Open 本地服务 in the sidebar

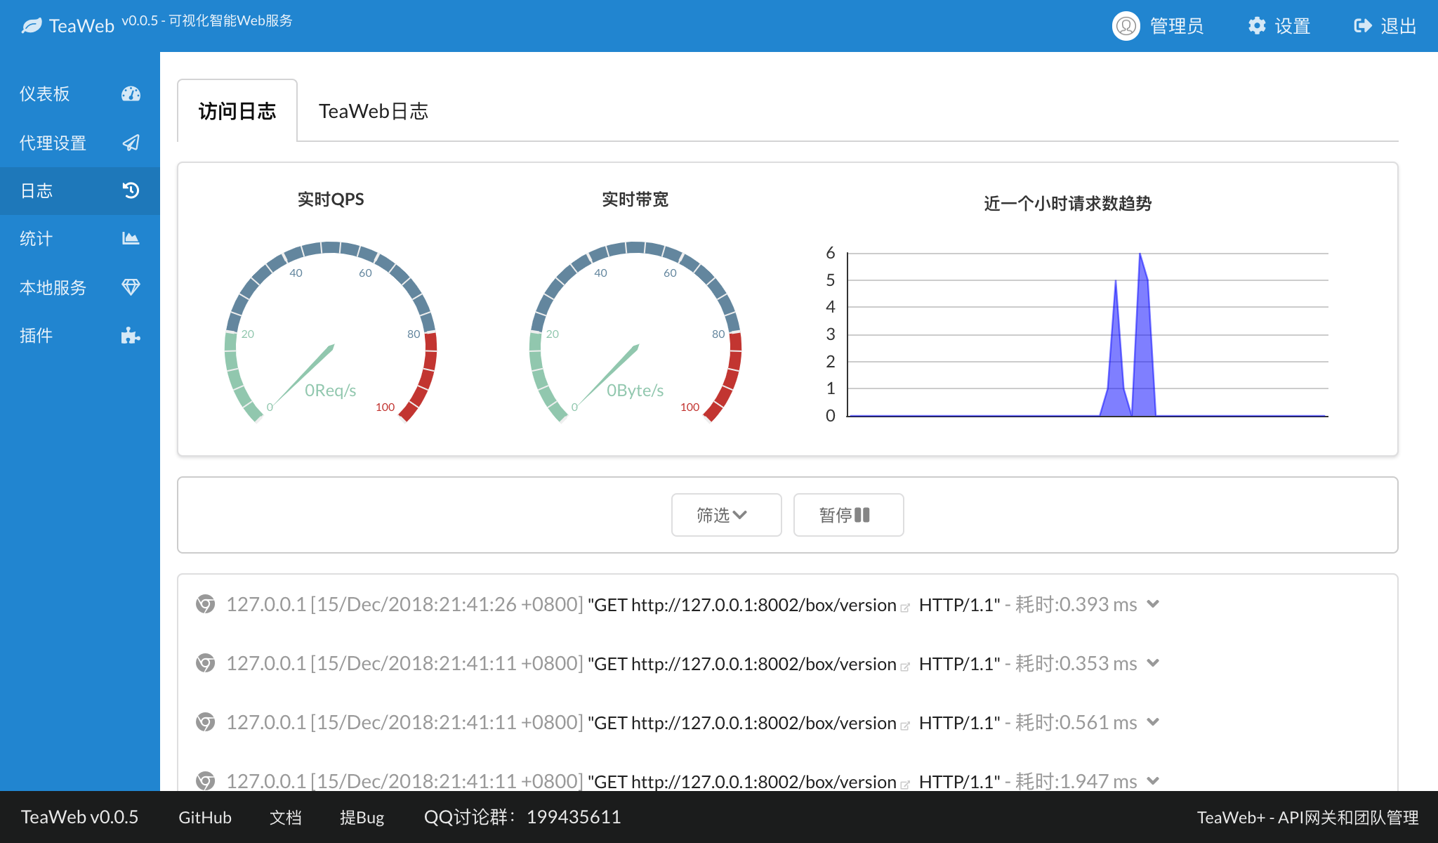point(80,287)
